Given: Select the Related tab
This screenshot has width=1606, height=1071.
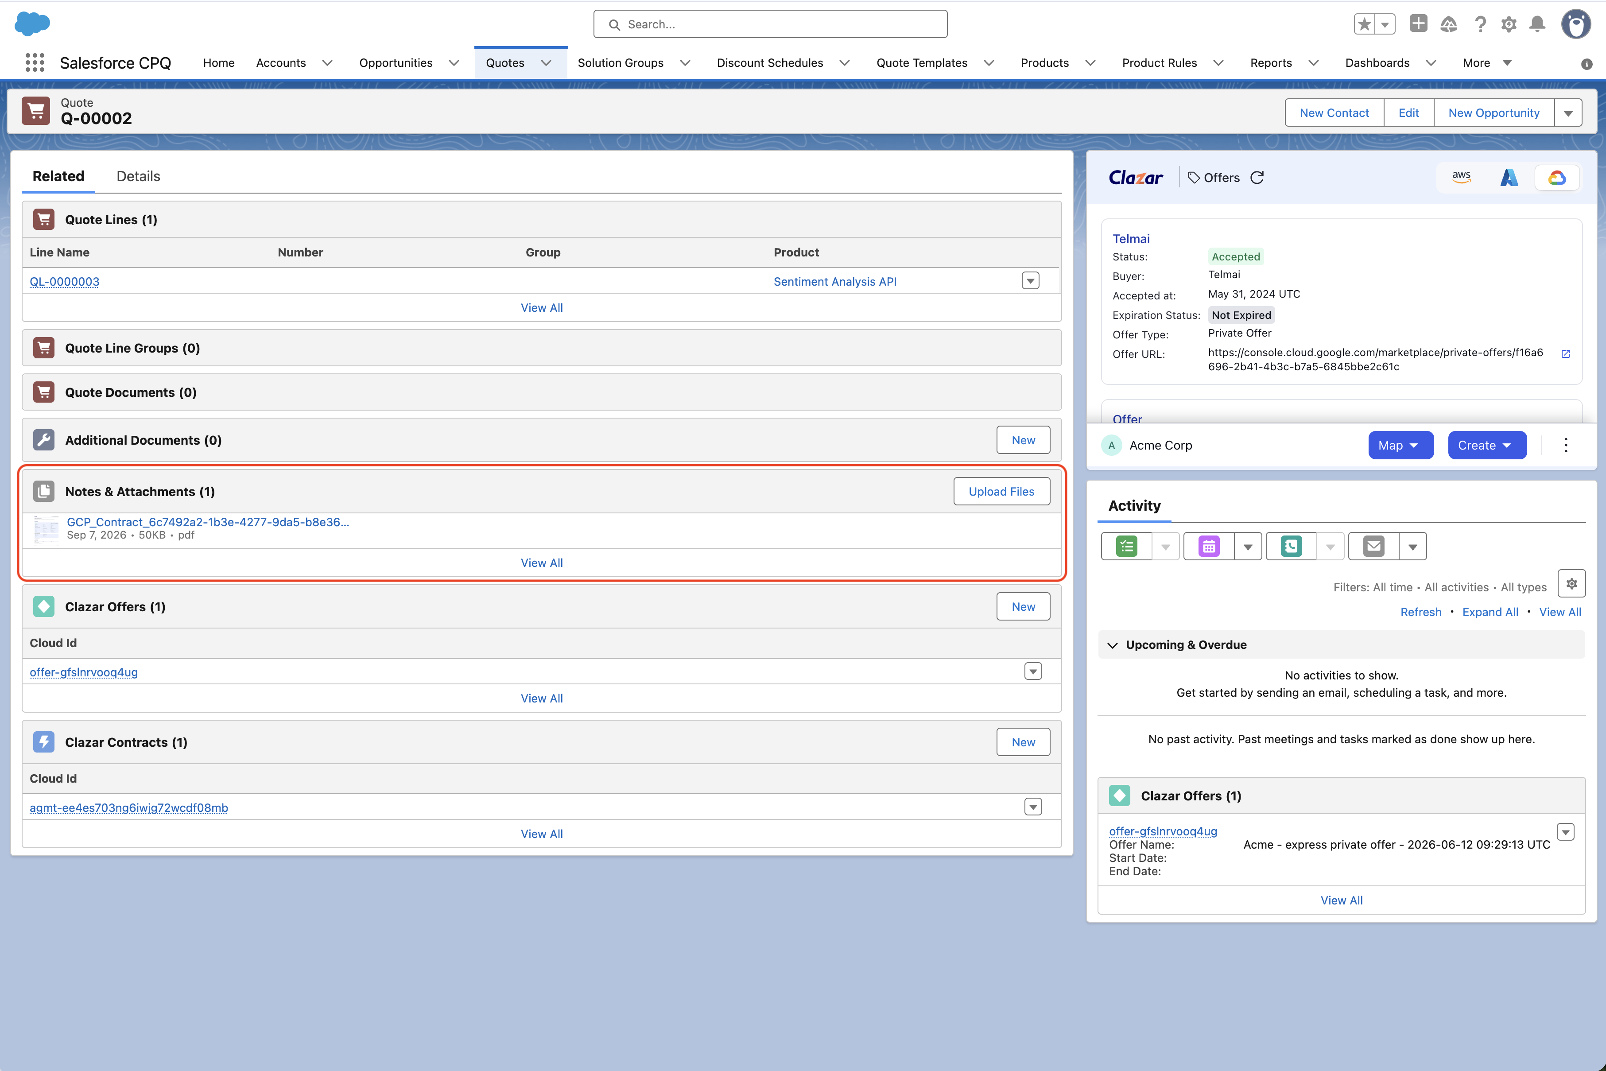Looking at the screenshot, I should (59, 176).
